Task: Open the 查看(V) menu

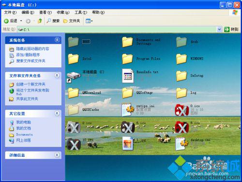Action: 45,13
